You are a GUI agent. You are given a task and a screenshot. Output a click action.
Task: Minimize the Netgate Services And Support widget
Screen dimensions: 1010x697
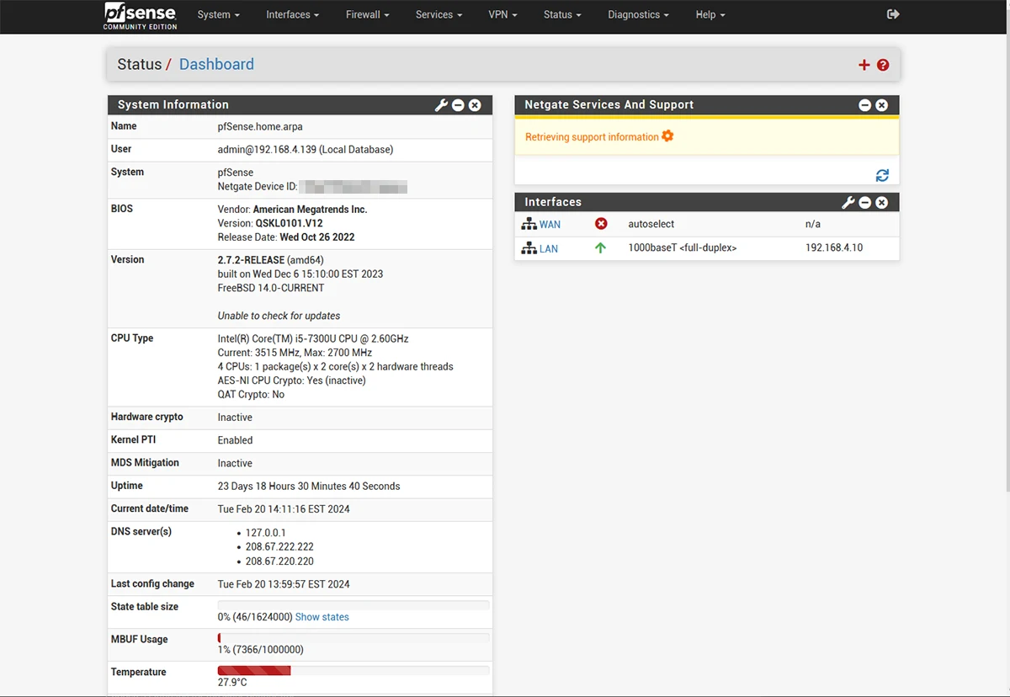[x=864, y=105]
